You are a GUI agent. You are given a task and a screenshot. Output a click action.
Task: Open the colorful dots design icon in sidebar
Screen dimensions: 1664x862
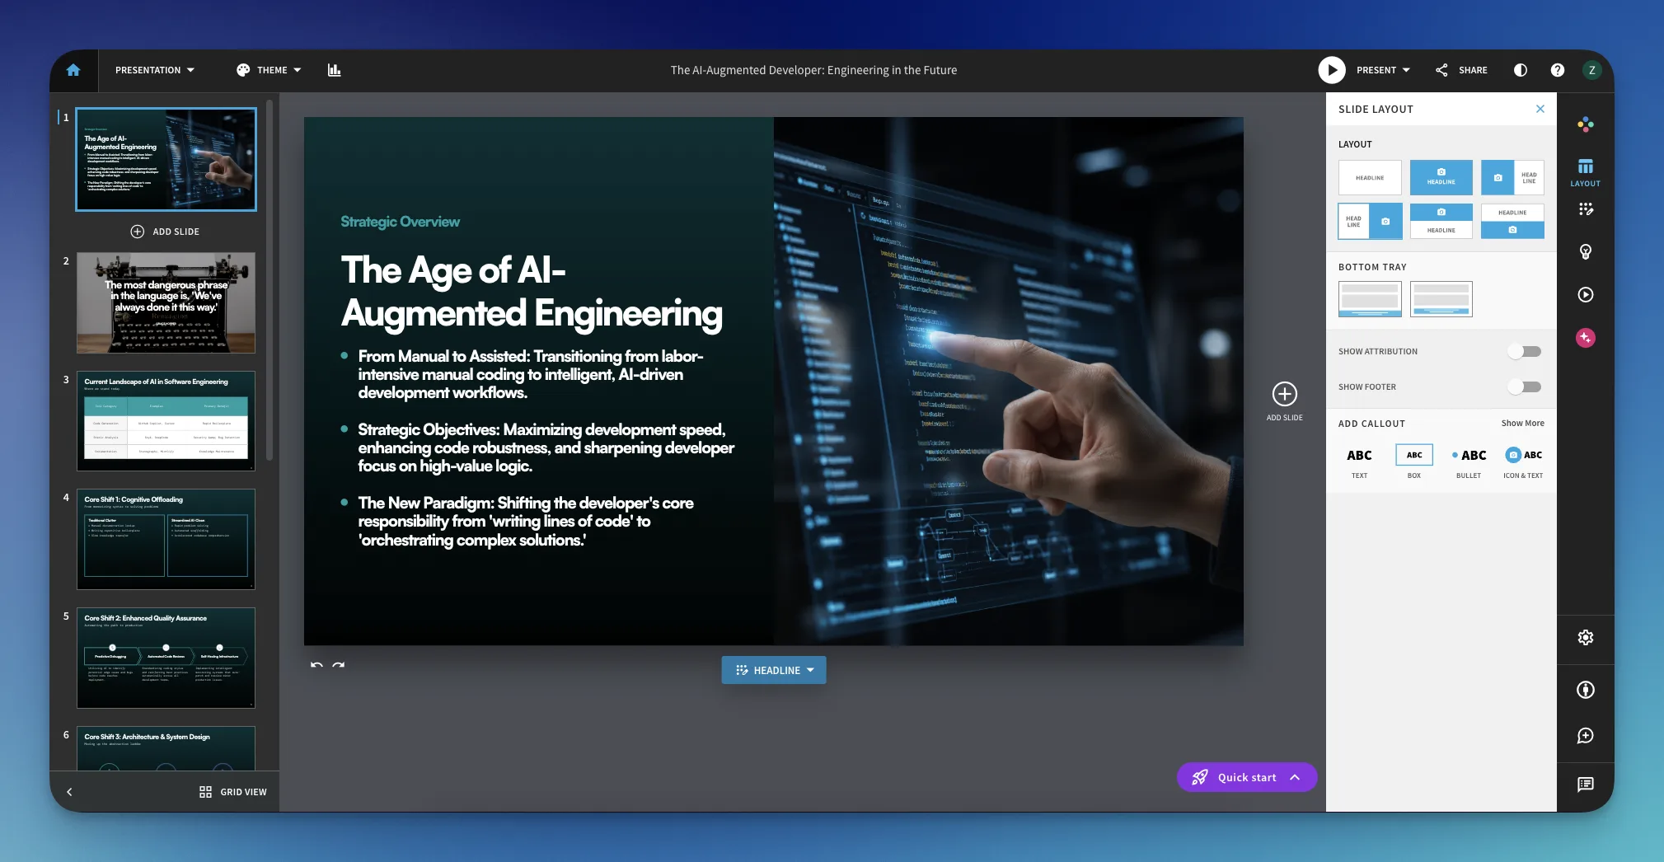[x=1585, y=124]
